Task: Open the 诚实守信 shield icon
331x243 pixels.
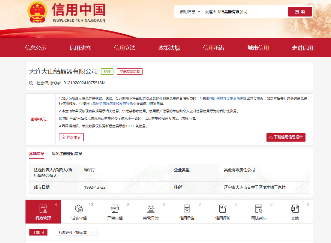Action: [x=79, y=208]
